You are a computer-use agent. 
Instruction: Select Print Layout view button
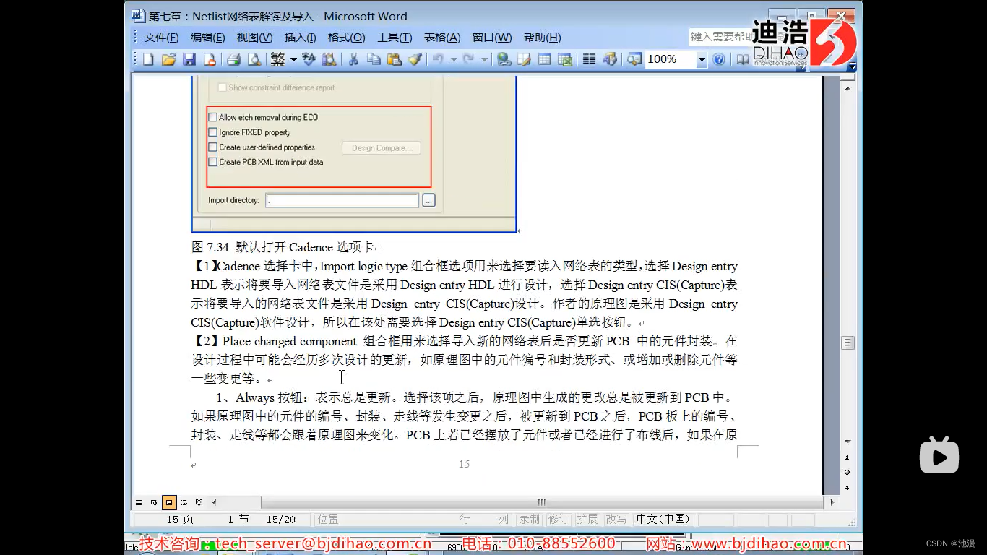tap(169, 502)
